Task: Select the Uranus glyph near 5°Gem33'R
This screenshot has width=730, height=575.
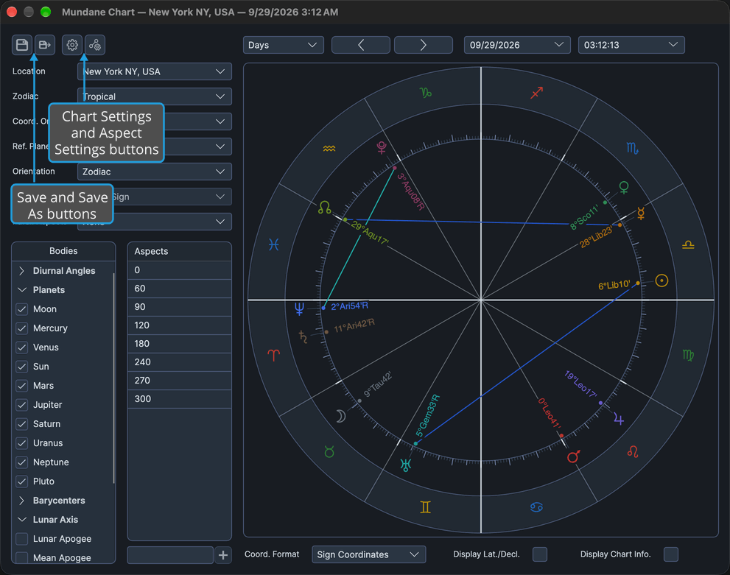Action: [406, 465]
